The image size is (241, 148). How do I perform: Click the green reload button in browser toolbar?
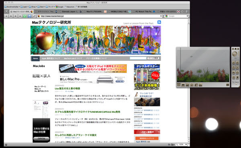[25, 16]
